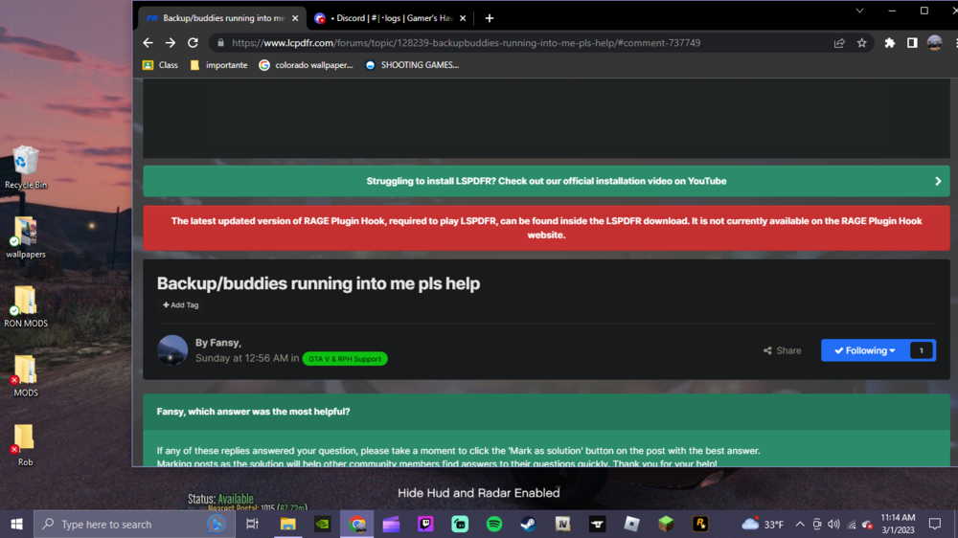Open author Fansy's profile link
This screenshot has width=958, height=538.
pyautogui.click(x=224, y=343)
